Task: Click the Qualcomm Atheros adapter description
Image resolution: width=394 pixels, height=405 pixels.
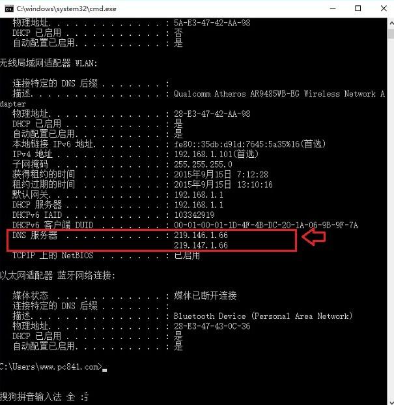Action: [x=279, y=93]
